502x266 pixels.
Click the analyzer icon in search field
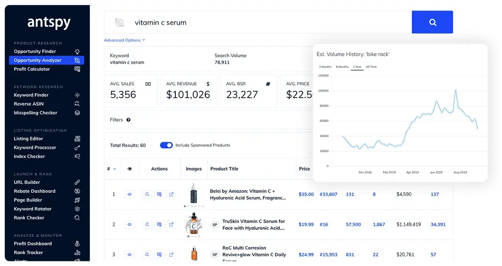click(x=119, y=23)
